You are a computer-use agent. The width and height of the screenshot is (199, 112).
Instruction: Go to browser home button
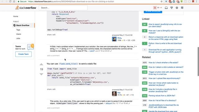(x=14, y=2)
